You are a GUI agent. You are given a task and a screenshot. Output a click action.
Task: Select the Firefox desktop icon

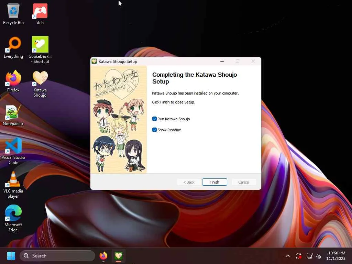[13, 81]
